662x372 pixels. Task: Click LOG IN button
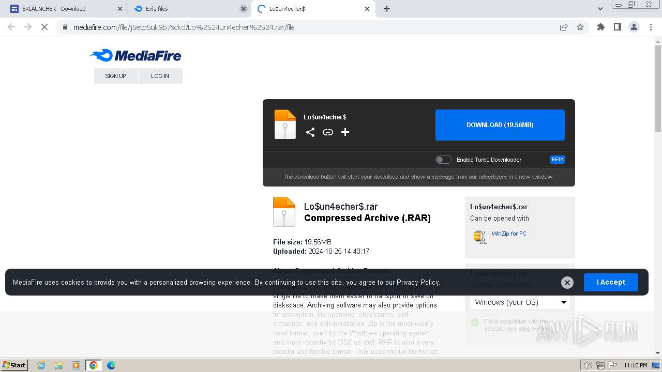click(x=160, y=76)
